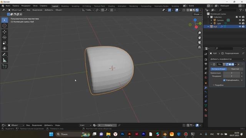Click the pan view hand icon
This screenshot has width=246, height=138.
tap(199, 38)
